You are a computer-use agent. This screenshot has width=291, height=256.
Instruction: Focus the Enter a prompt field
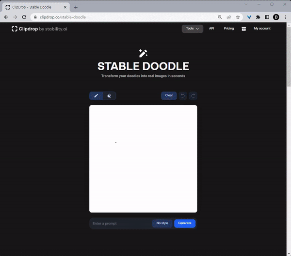pyautogui.click(x=122, y=224)
